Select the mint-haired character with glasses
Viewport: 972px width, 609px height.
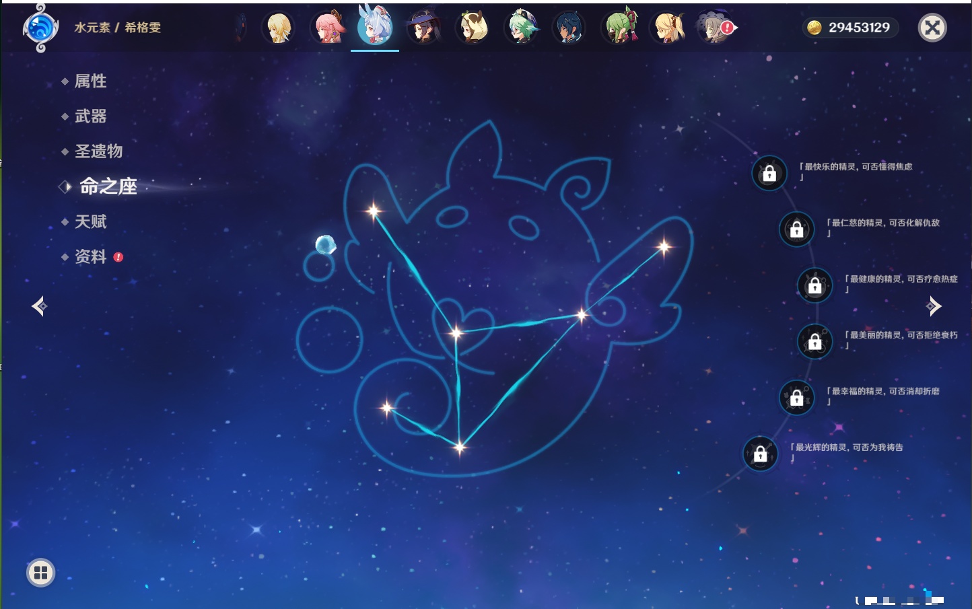pos(521,28)
